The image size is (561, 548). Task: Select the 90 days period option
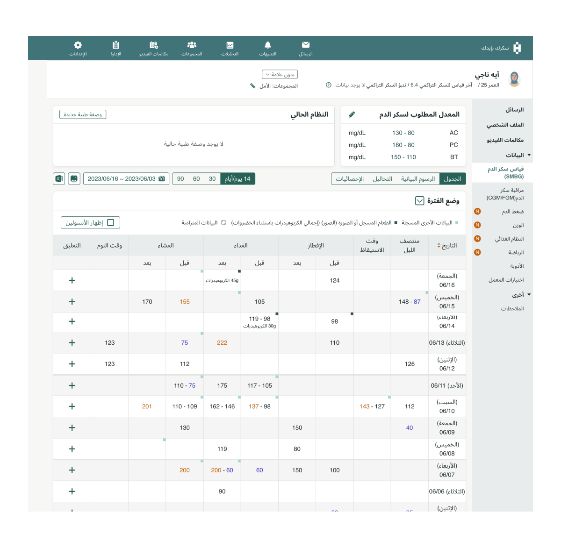(180, 179)
